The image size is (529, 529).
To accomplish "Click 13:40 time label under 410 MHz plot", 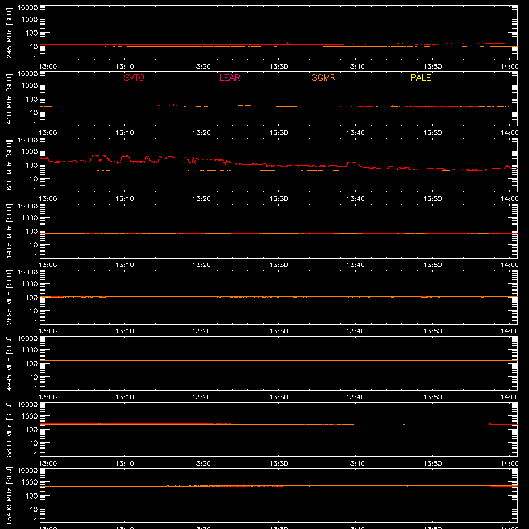I will [x=356, y=133].
